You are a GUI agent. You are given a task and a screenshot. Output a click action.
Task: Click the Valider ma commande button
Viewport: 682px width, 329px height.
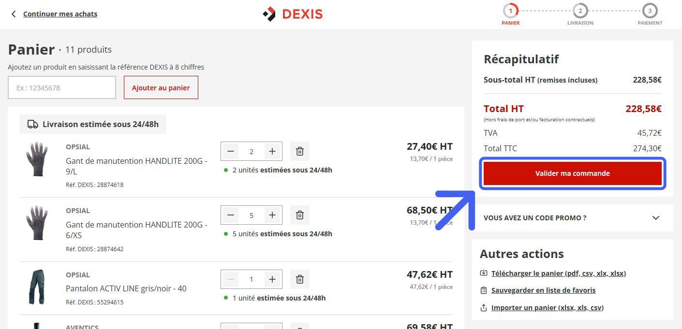coord(573,173)
